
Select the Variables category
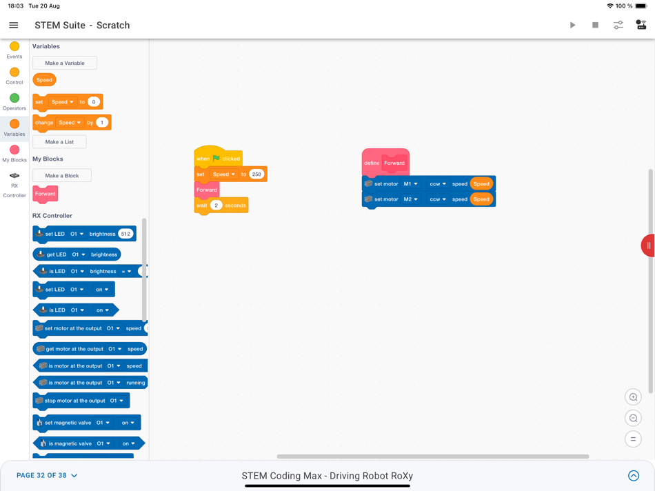(14, 128)
